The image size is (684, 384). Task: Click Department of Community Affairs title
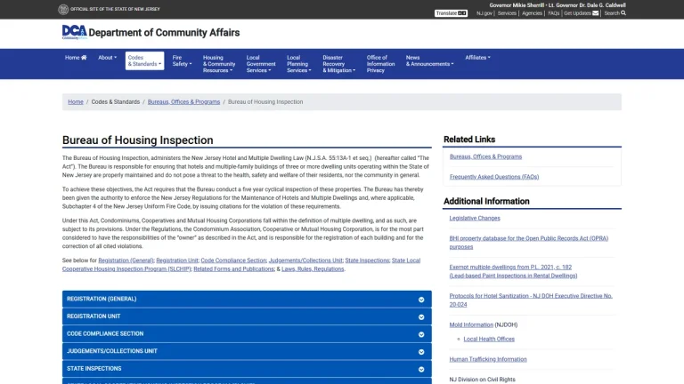coord(164,33)
